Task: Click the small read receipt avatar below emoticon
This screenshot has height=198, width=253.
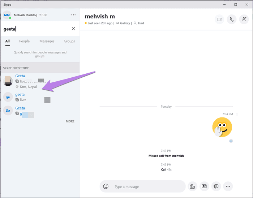Action: [231, 141]
